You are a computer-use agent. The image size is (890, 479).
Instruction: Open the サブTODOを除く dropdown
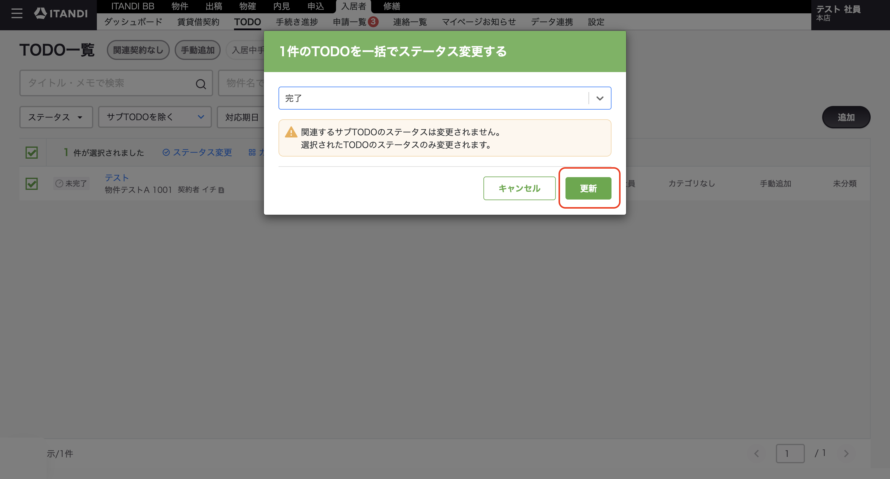(x=155, y=117)
